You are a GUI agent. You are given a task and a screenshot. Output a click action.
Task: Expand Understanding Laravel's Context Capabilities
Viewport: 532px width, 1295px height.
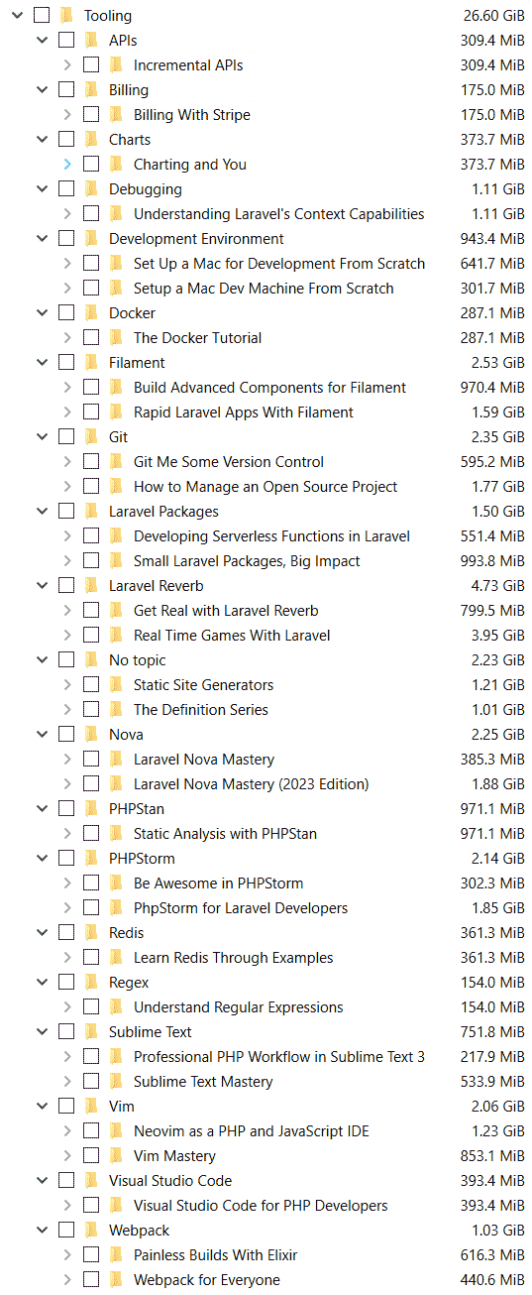[x=66, y=213]
